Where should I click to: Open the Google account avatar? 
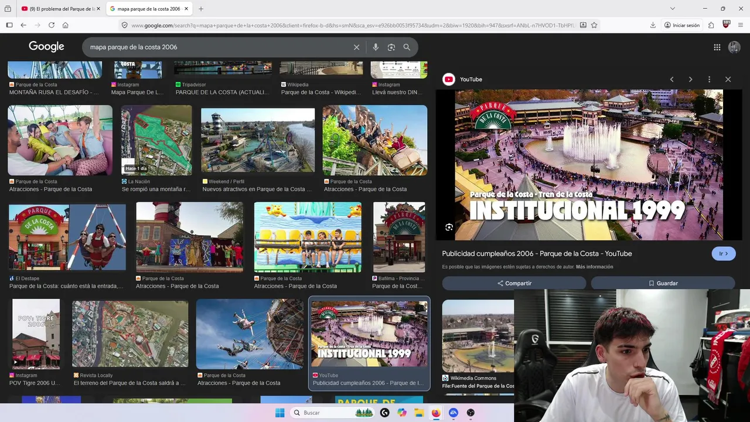[x=734, y=47]
